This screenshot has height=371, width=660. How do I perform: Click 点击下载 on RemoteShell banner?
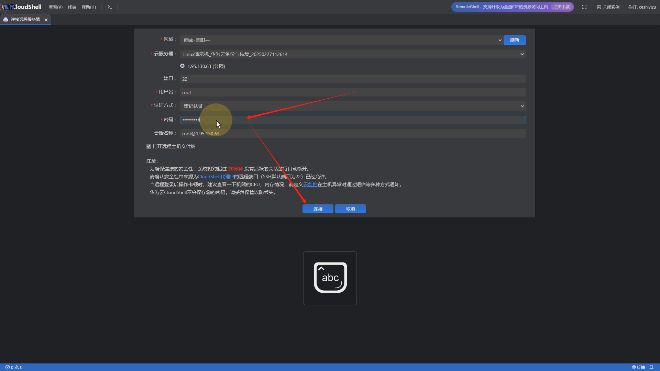[x=561, y=7]
